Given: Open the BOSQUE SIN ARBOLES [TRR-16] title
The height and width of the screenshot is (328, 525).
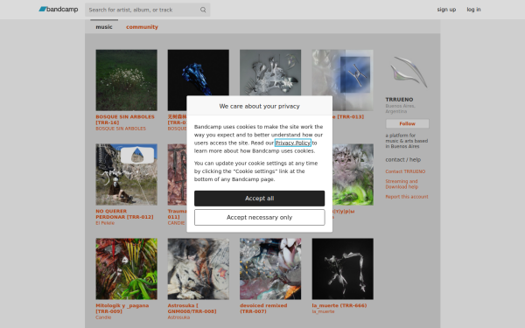Looking at the screenshot, I should (125, 120).
